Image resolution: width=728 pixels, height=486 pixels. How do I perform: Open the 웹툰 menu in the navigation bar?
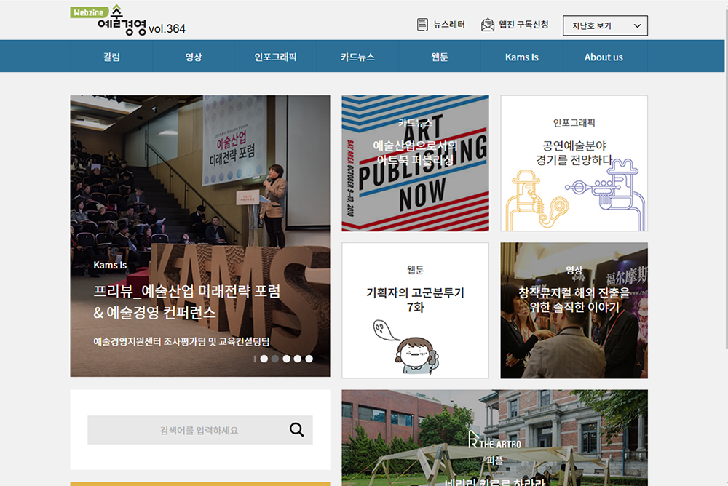440,57
